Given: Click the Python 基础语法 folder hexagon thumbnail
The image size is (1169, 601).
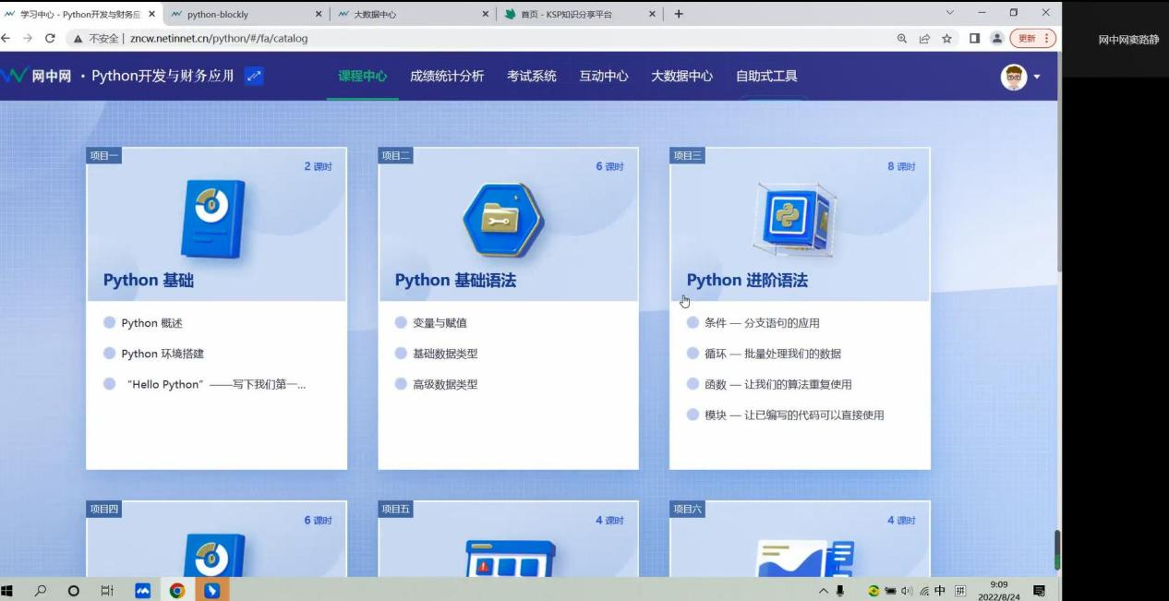Looking at the screenshot, I should [x=503, y=220].
